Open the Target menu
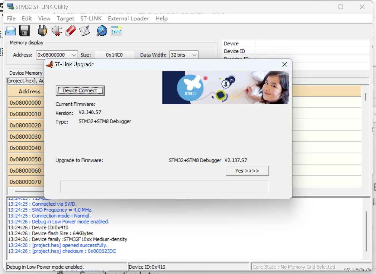The image size is (376, 274). click(x=65, y=18)
